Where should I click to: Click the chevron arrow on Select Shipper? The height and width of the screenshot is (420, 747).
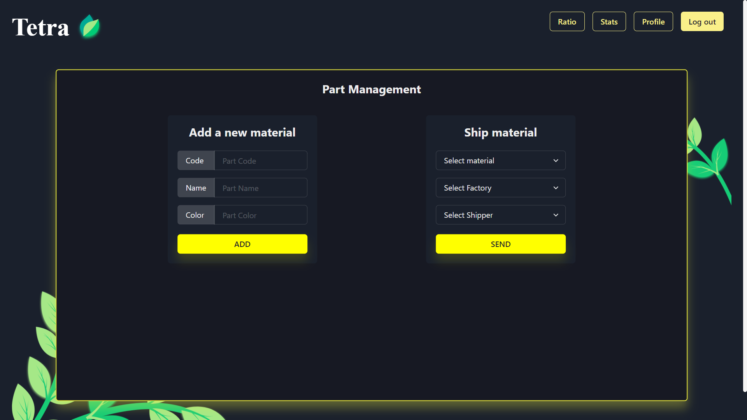556,215
